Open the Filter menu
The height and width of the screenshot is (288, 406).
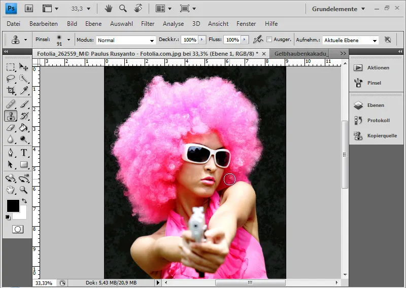(148, 24)
